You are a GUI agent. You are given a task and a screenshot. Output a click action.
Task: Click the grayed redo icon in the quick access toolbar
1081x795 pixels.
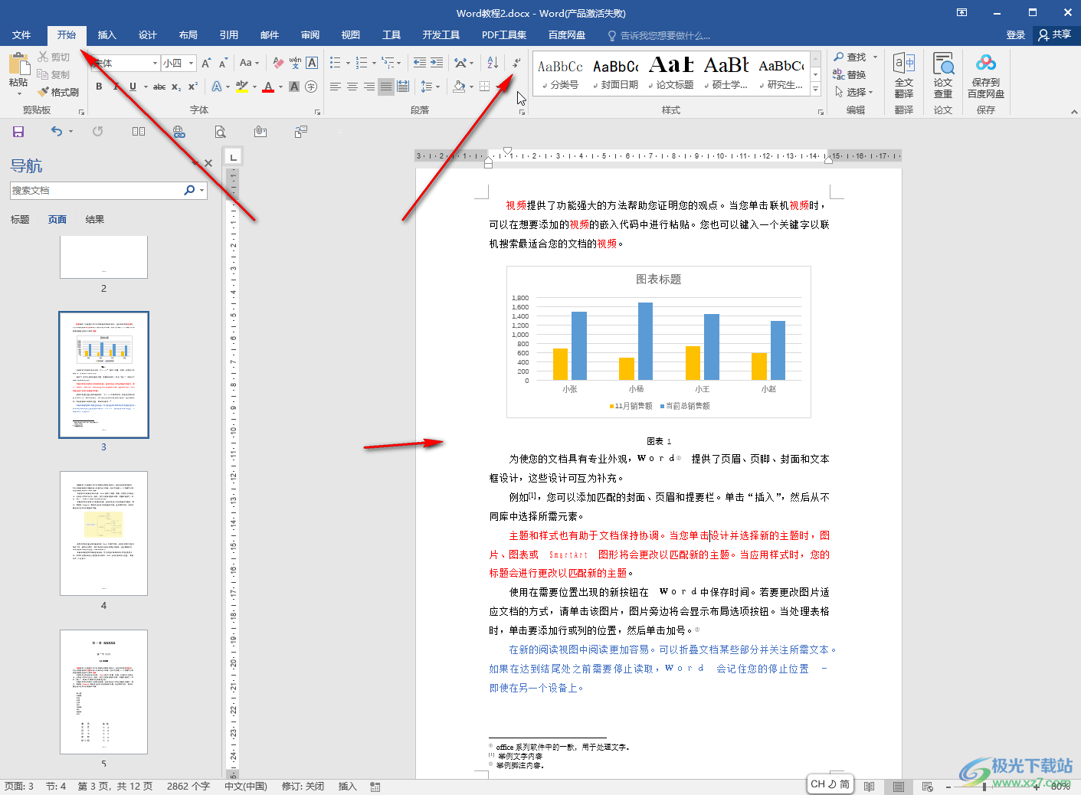[x=98, y=132]
